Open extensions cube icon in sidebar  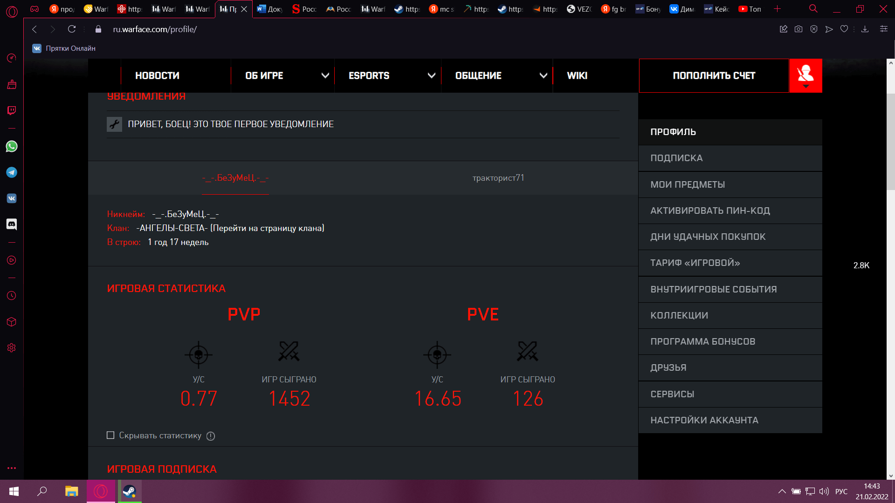12,322
